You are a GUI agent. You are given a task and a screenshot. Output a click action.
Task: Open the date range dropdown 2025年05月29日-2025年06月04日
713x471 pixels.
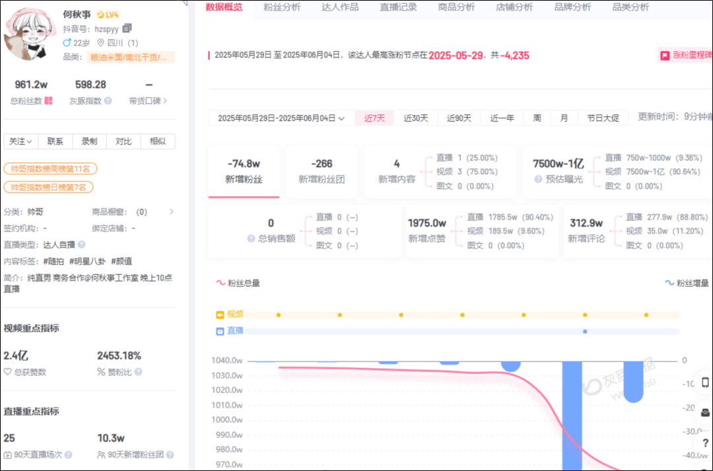pos(282,118)
